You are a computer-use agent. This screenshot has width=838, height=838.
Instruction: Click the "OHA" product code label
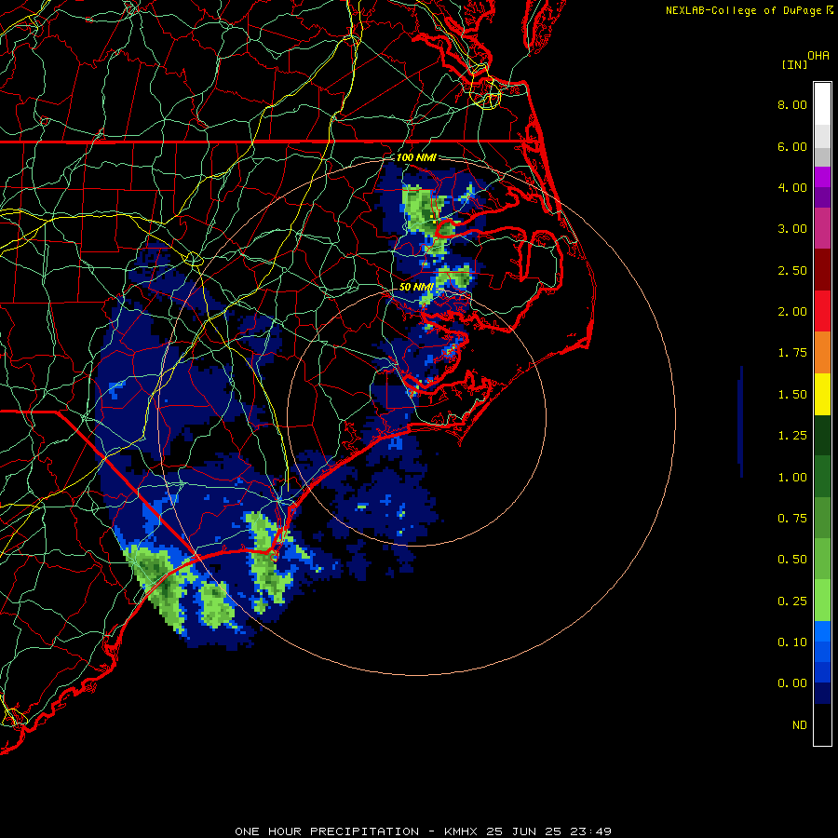[x=818, y=56]
